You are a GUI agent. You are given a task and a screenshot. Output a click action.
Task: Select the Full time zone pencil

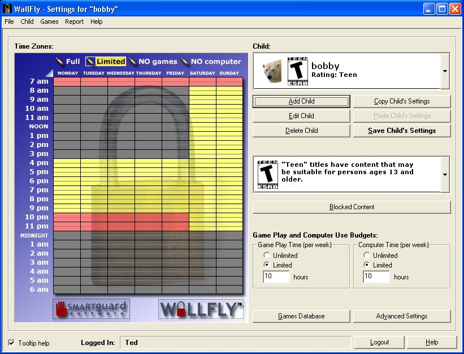68,61
